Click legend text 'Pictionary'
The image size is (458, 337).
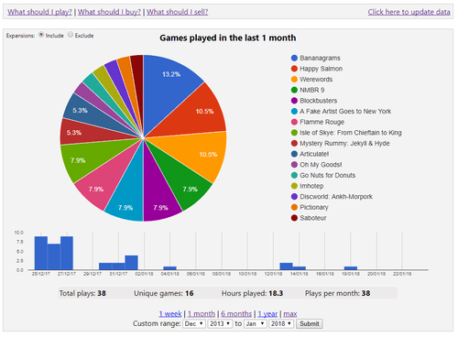314,207
